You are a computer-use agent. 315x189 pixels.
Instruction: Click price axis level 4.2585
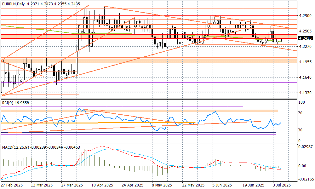(305, 31)
